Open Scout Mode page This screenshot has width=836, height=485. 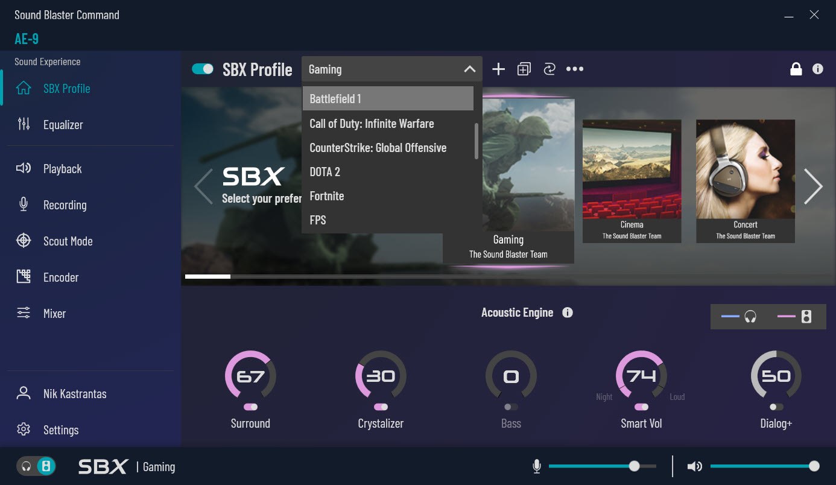tap(68, 241)
